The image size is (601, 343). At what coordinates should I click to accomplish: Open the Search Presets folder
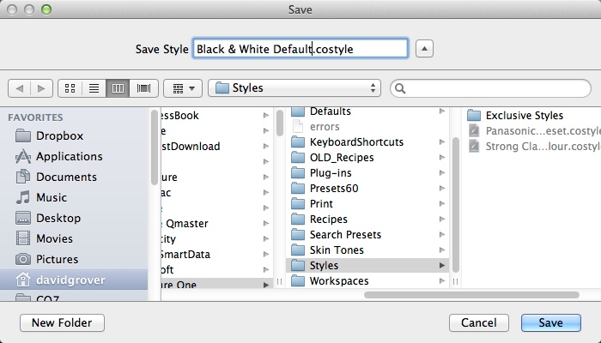[367, 235]
